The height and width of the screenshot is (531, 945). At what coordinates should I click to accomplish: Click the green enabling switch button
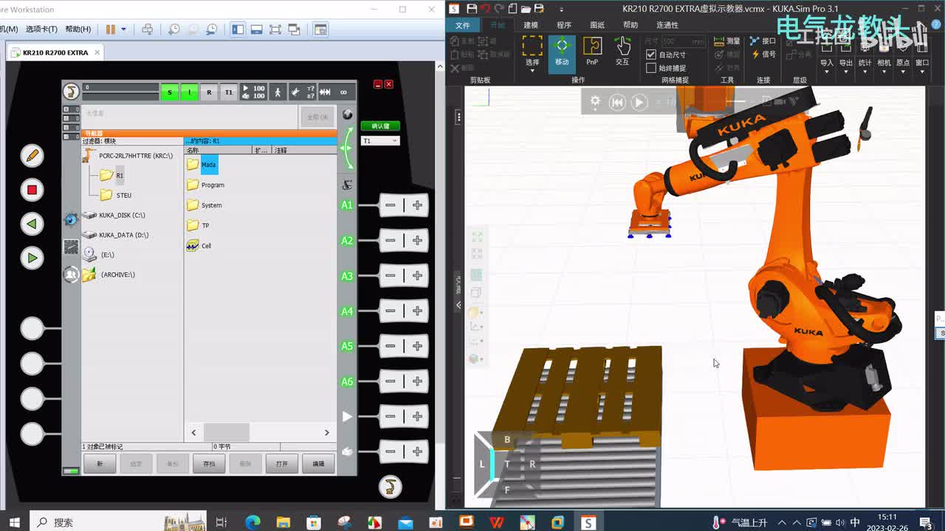(x=380, y=126)
